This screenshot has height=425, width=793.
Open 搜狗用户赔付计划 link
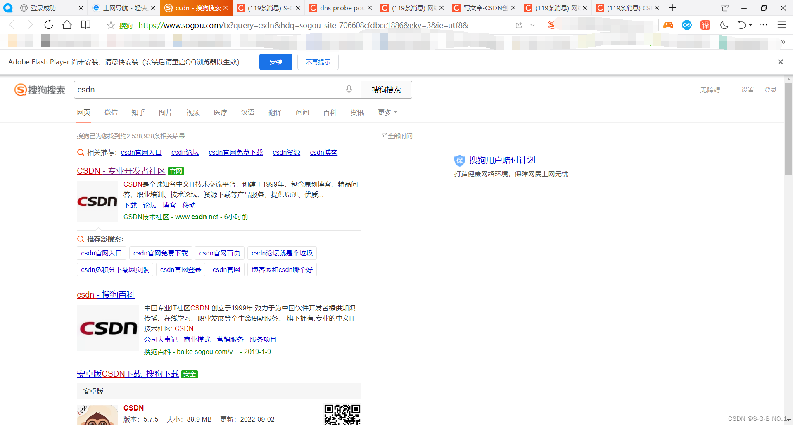point(502,160)
